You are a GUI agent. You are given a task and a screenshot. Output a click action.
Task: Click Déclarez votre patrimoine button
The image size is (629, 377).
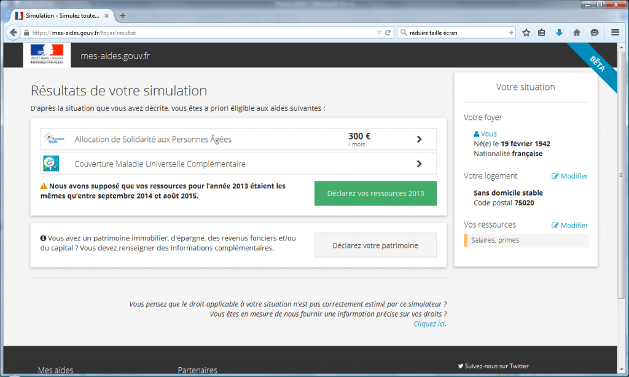click(375, 245)
